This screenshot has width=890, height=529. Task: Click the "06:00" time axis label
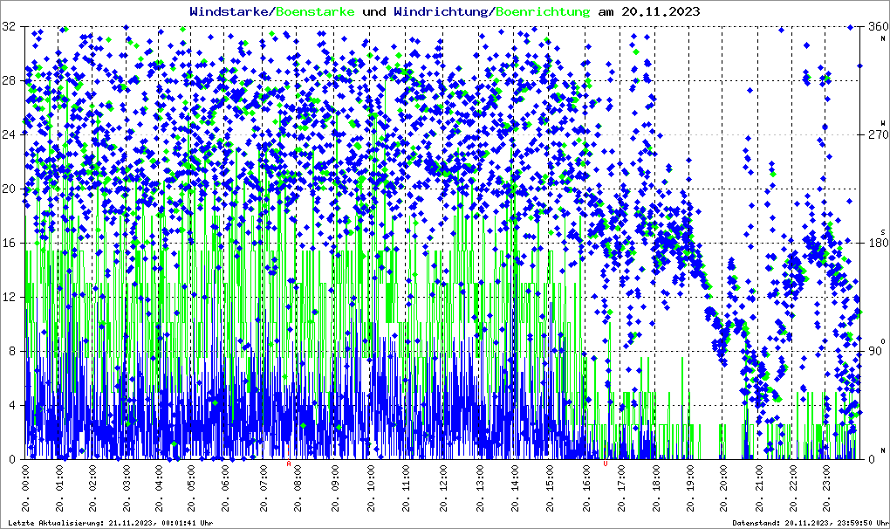coord(225,477)
